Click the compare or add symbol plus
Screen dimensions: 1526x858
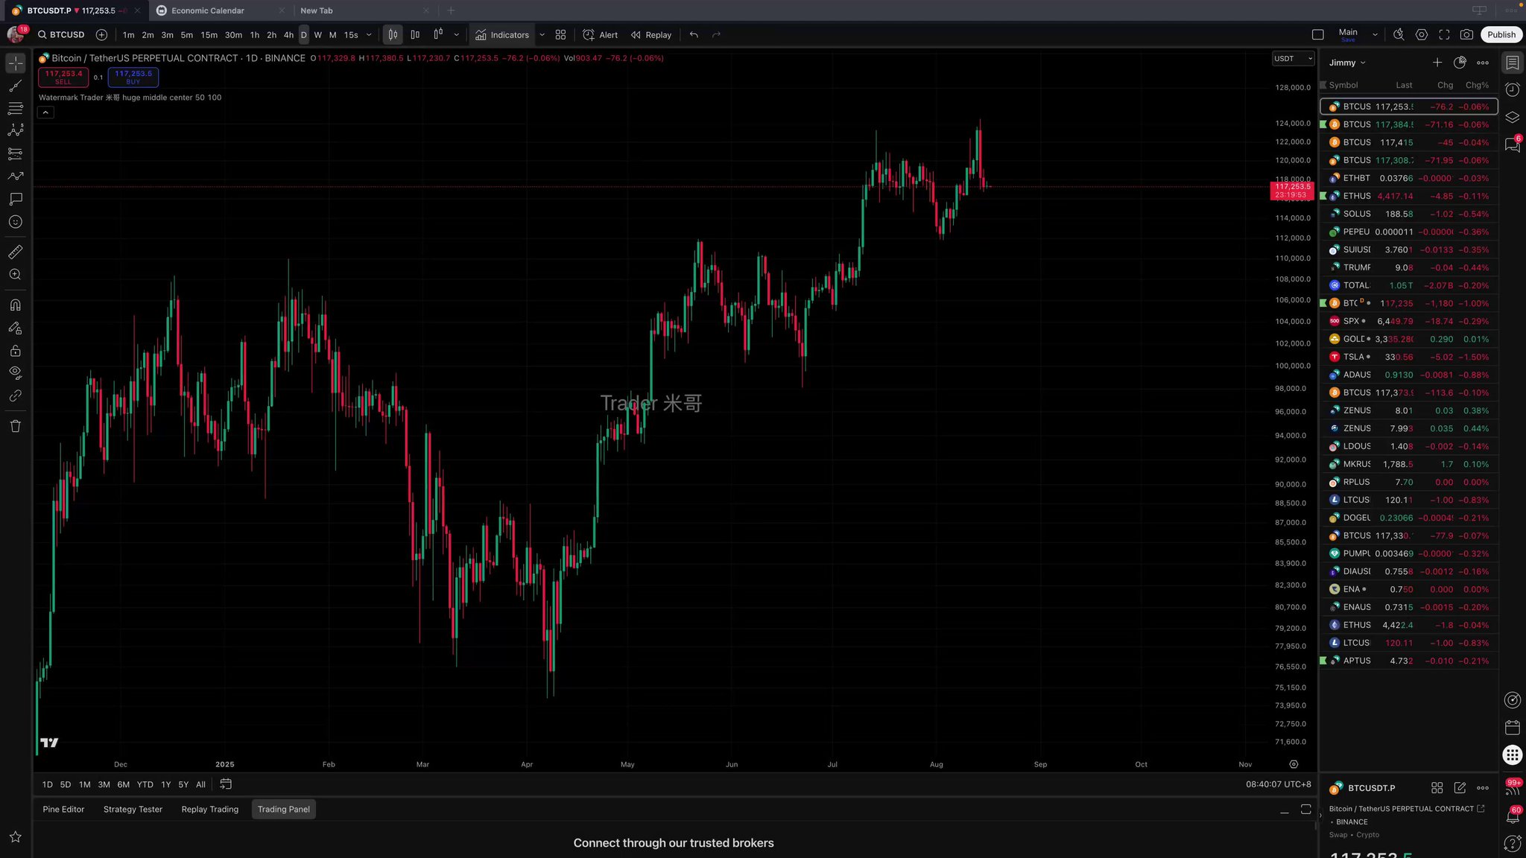click(102, 35)
